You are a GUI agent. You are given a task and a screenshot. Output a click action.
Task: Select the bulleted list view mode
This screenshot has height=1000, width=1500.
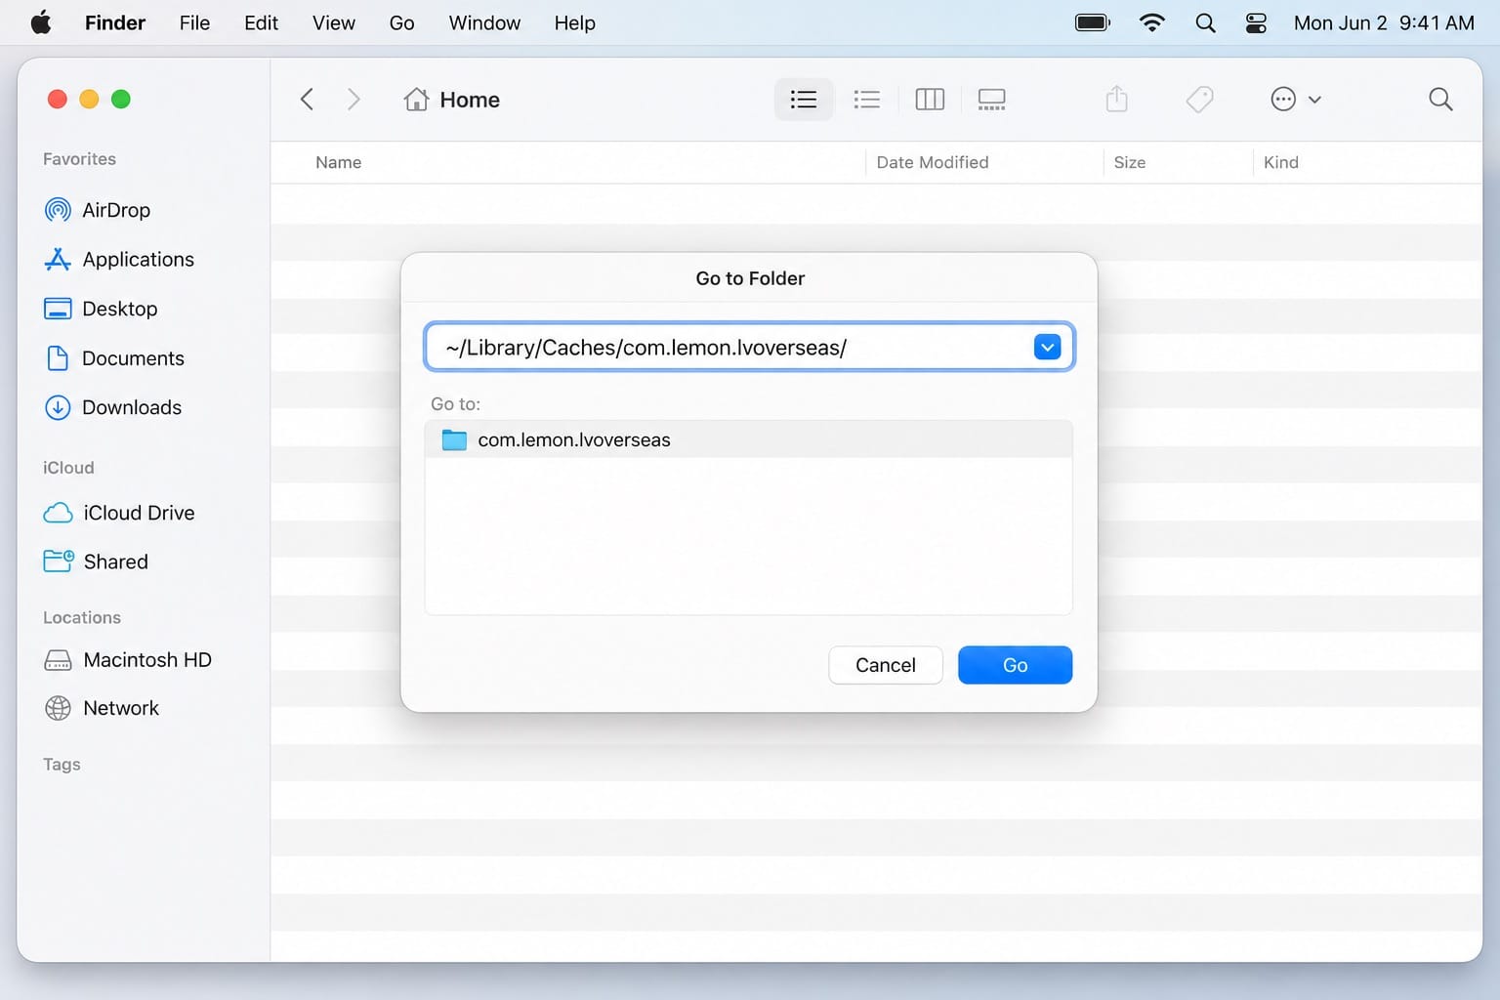[x=866, y=99]
